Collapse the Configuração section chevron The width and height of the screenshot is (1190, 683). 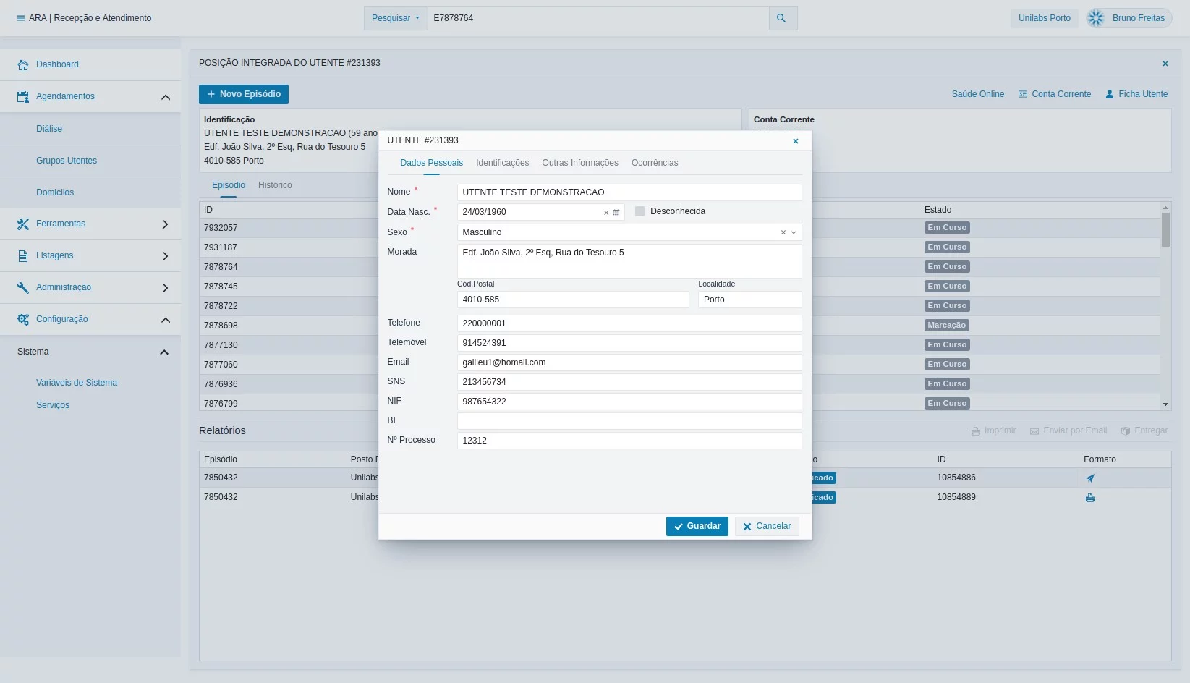(166, 320)
